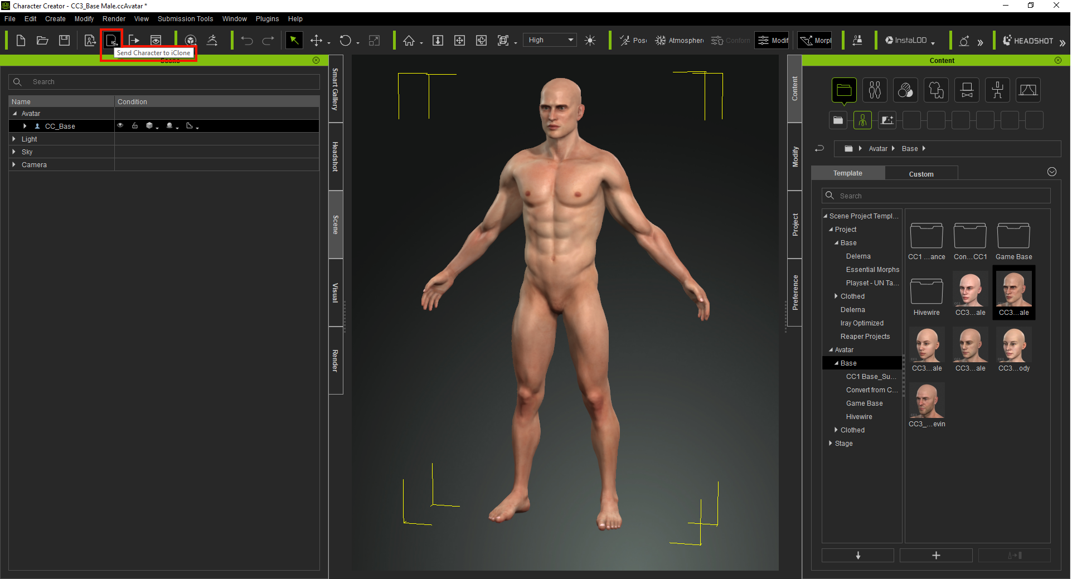Open the Pose tool in toolbar
Viewport: 1072px width, 579px height.
click(x=633, y=41)
